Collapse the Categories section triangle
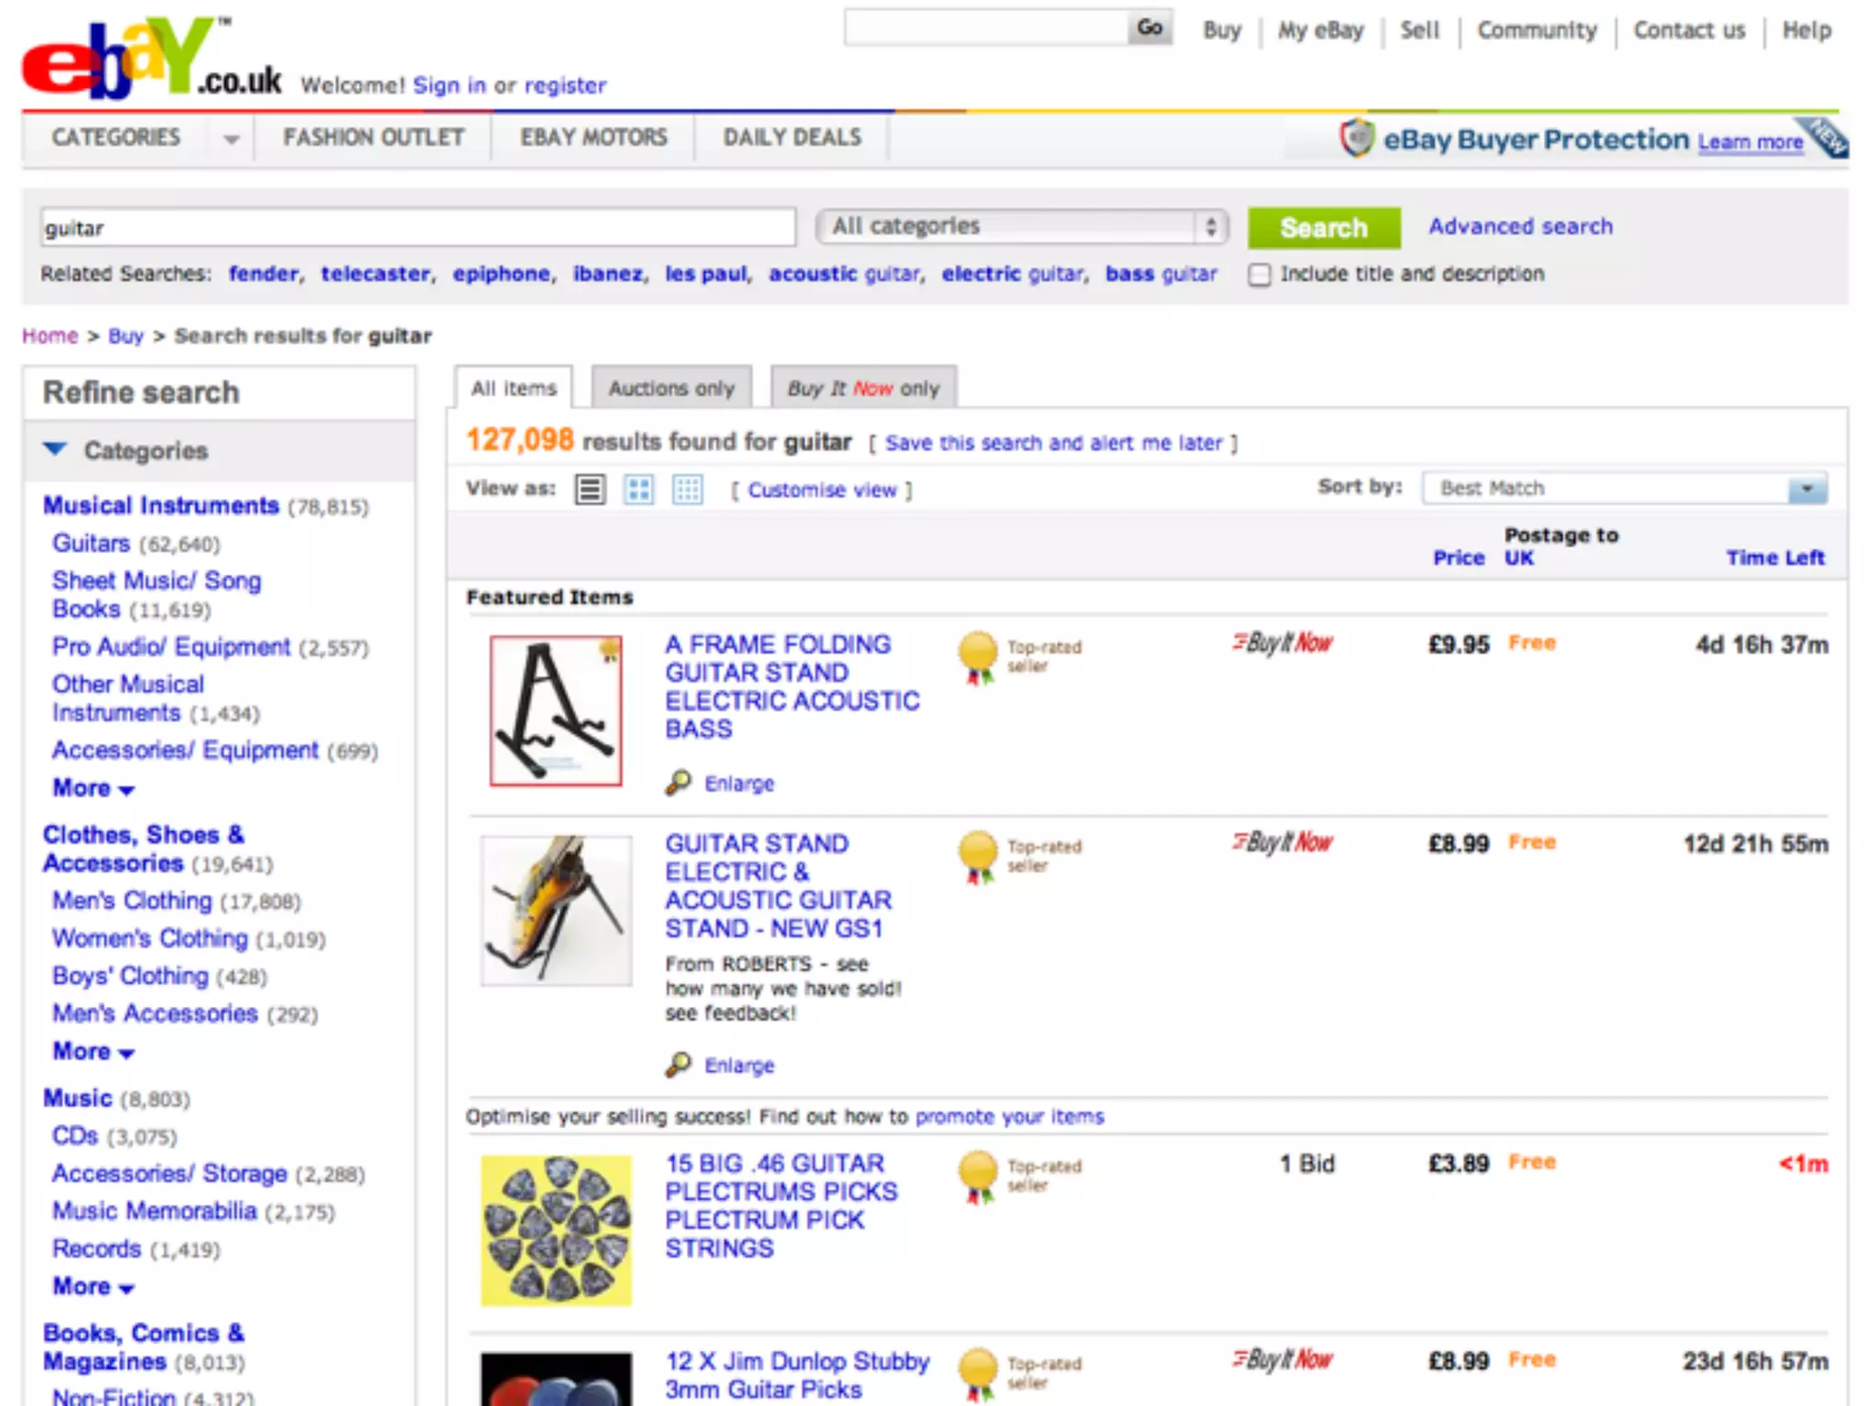The height and width of the screenshot is (1406, 1875). (55, 449)
